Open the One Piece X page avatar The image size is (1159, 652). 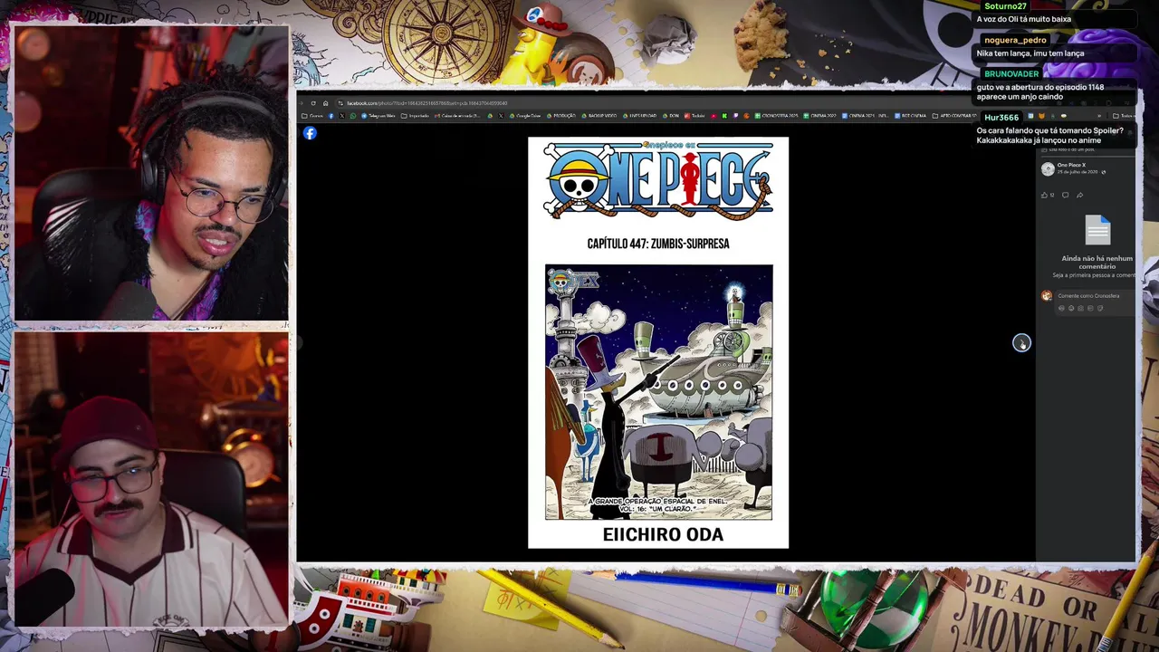(1048, 169)
